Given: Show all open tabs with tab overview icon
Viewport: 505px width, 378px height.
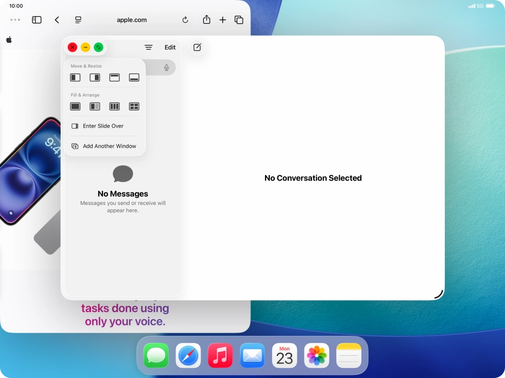Looking at the screenshot, I should pyautogui.click(x=238, y=19).
